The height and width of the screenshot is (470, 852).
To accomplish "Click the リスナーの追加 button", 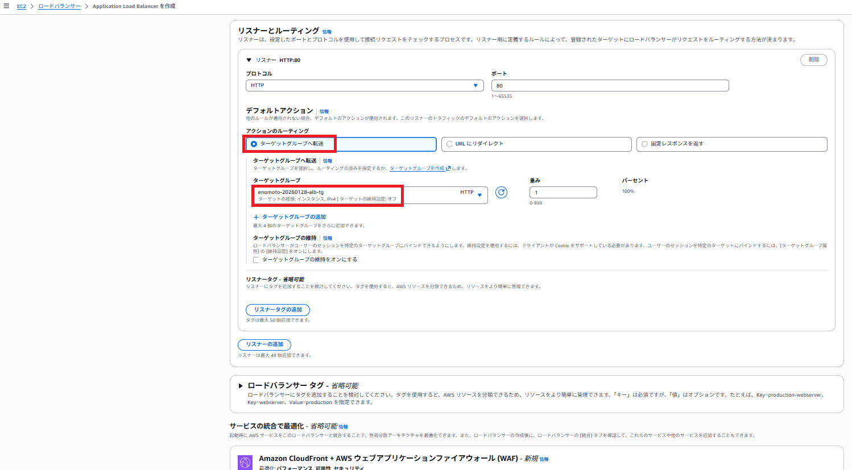I will tap(264, 344).
